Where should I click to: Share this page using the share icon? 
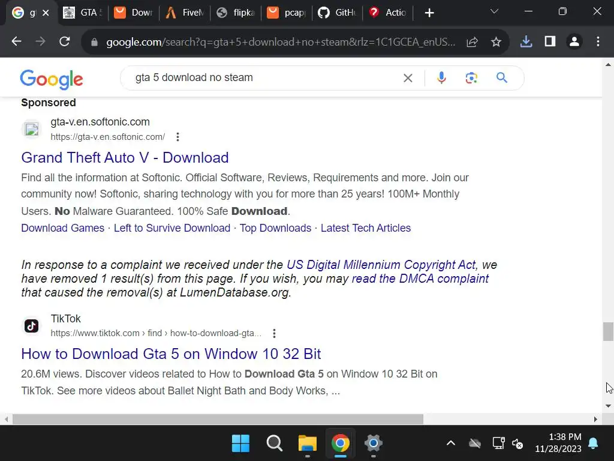[472, 42]
